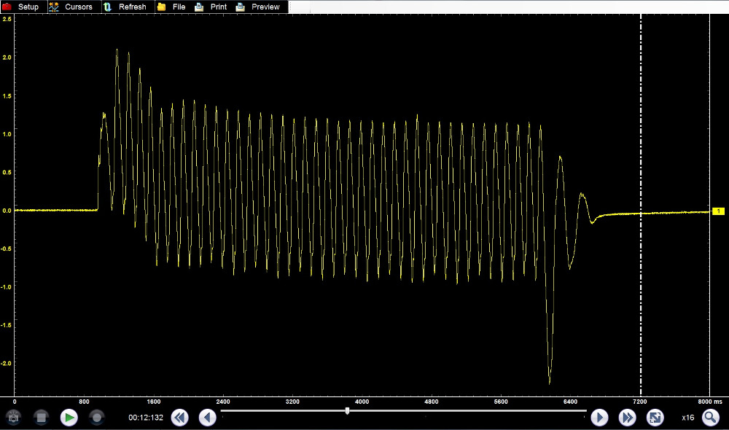Click the red toolbox Setup icon

(x=7, y=7)
